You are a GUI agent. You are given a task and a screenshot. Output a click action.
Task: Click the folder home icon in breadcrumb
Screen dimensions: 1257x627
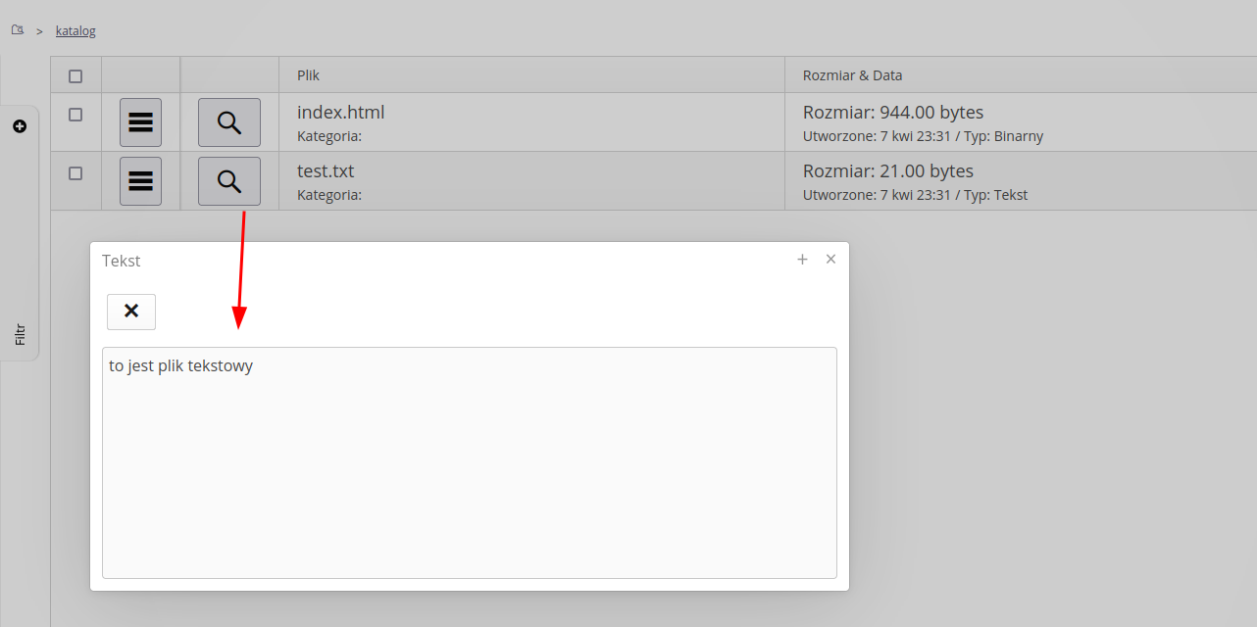[18, 30]
